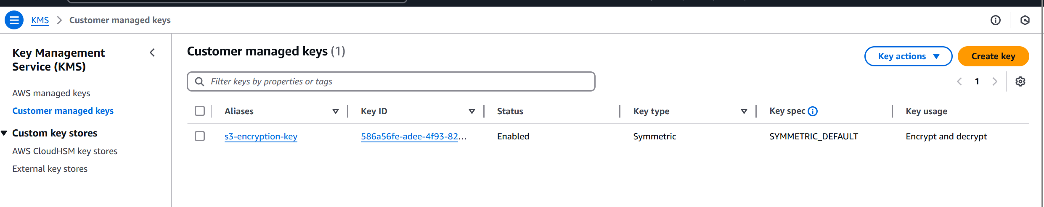Click the Key spec info icon
The height and width of the screenshot is (207, 1044).
coord(813,111)
